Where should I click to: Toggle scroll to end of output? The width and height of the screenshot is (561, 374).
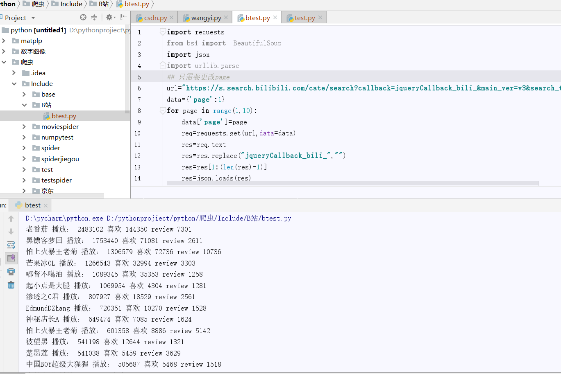[x=11, y=258]
